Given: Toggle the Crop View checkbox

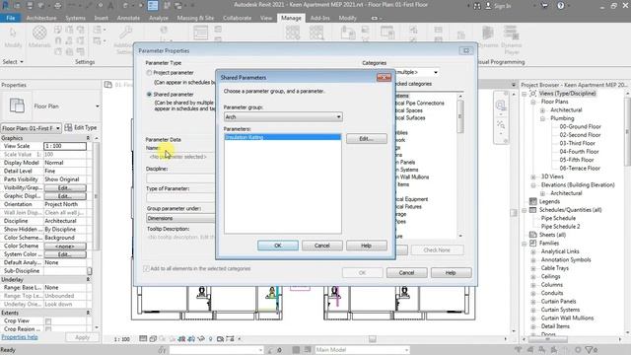Looking at the screenshot, I should tap(48, 321).
